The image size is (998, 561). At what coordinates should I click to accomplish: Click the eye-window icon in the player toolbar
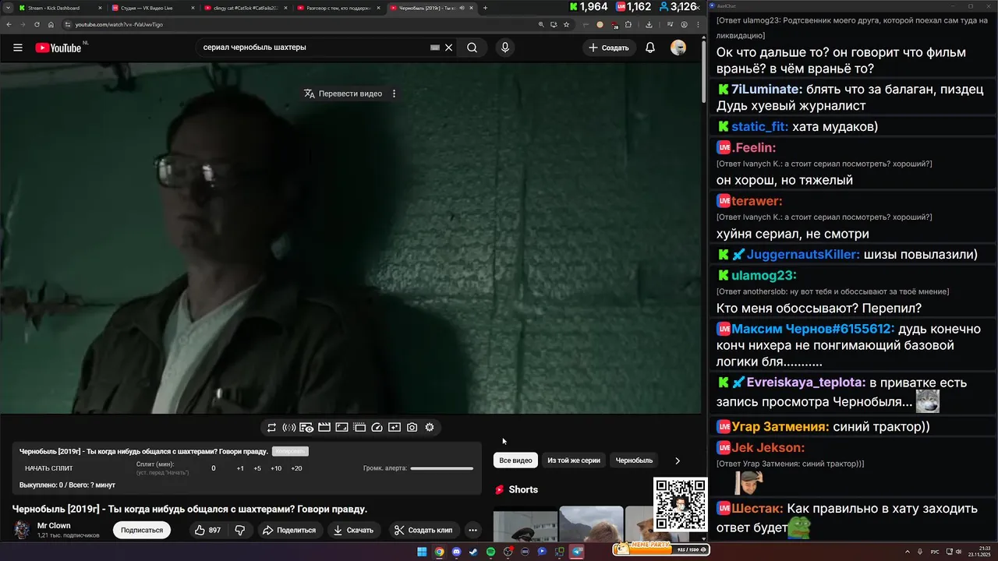306,427
